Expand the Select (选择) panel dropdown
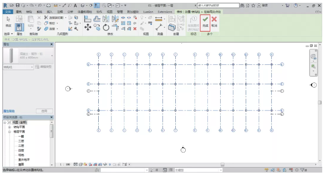 (9, 34)
